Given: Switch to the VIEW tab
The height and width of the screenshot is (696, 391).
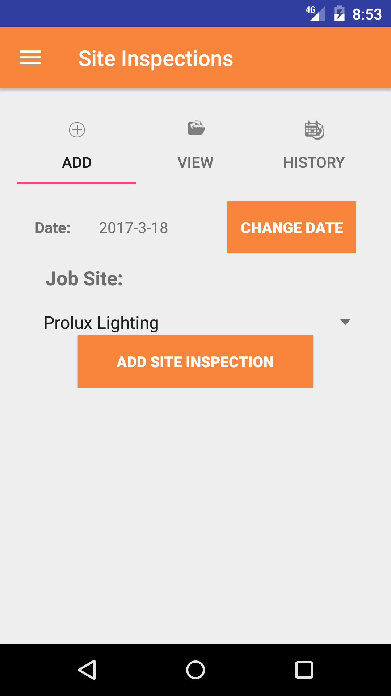Looking at the screenshot, I should click(195, 162).
